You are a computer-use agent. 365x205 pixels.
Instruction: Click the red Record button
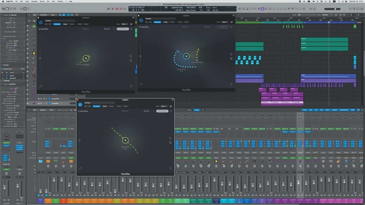pos(117,9)
